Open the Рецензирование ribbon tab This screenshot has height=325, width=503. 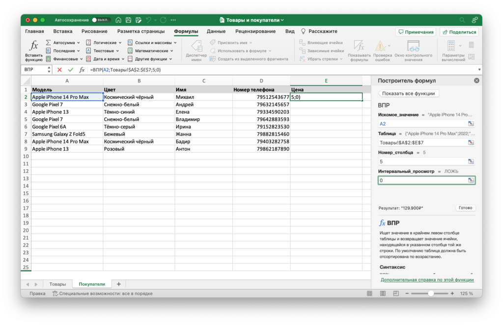pos(255,31)
